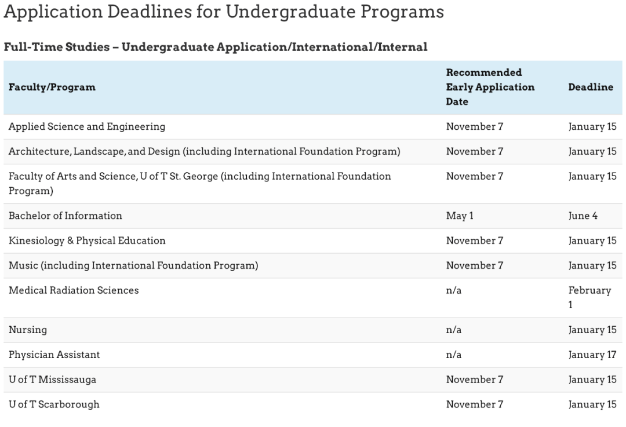Image resolution: width=626 pixels, height=427 pixels.
Task: Click the February 1 deadline cell
Action: tap(589, 297)
